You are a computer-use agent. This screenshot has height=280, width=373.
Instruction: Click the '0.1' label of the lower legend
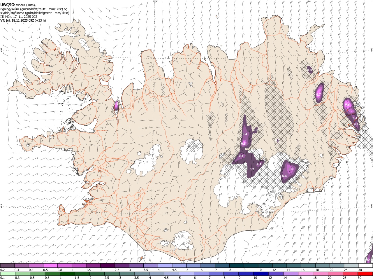click(3, 278)
